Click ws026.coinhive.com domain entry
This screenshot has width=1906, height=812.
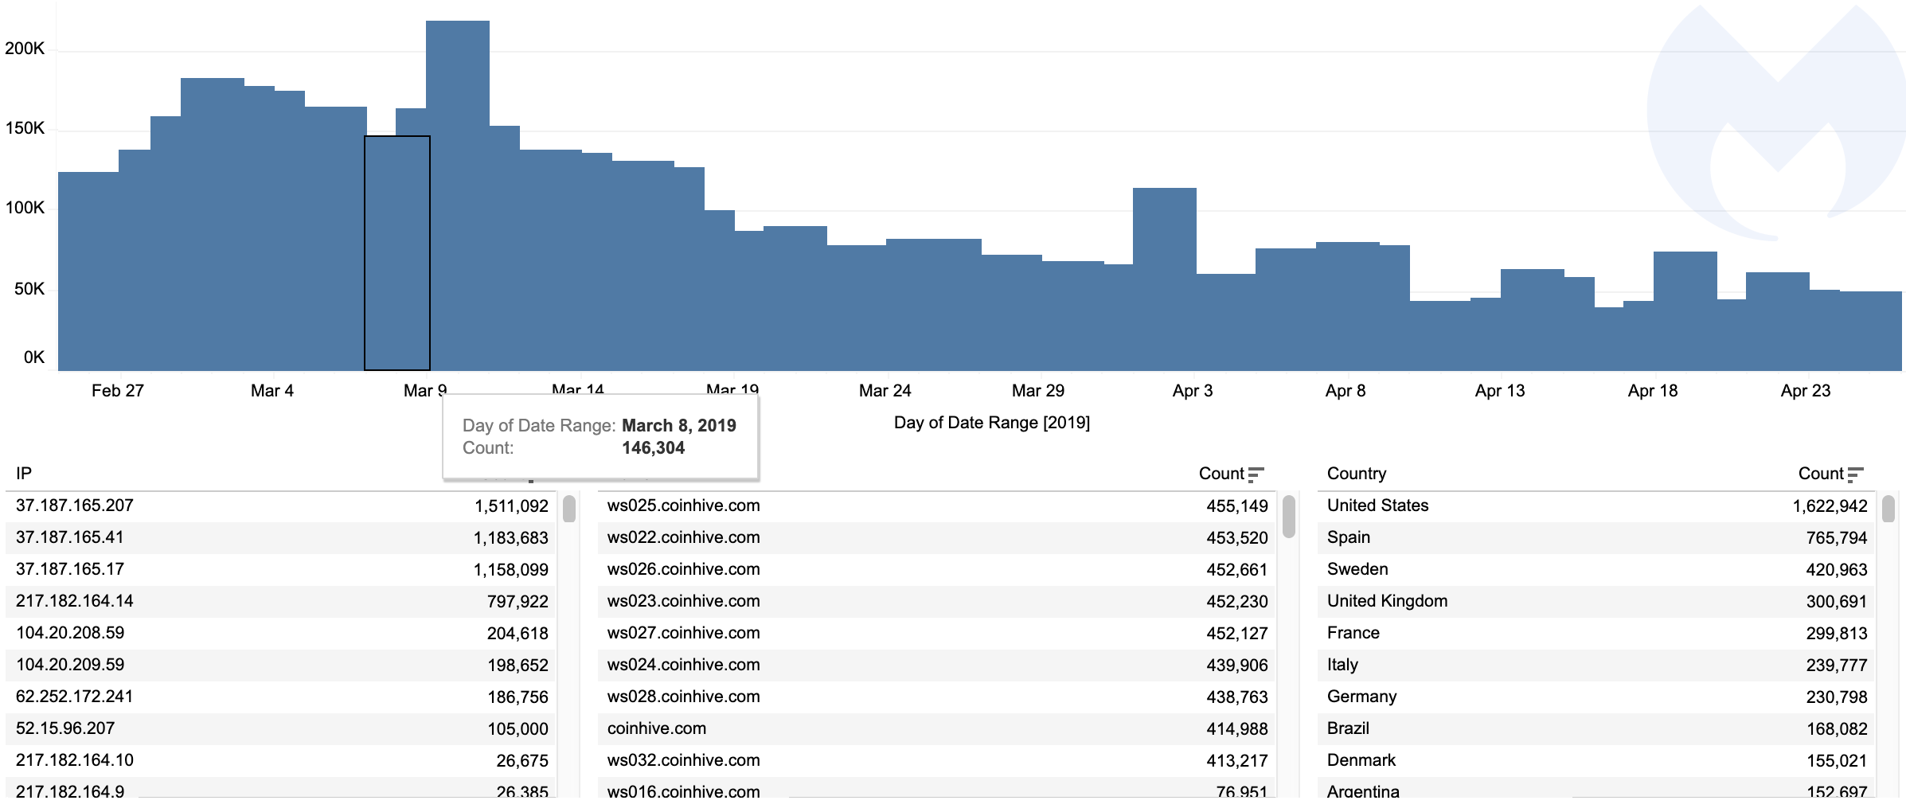683,569
